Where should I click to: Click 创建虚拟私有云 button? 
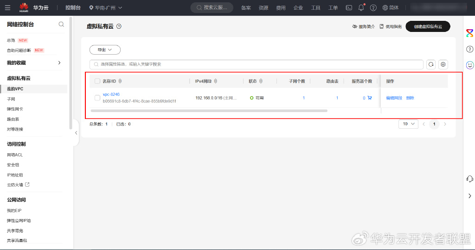(428, 26)
